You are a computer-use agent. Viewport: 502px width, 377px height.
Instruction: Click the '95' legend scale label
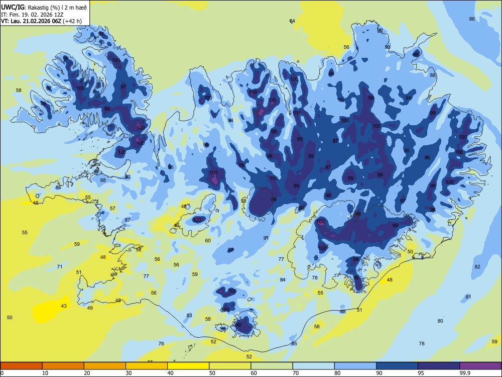pyautogui.click(x=421, y=373)
